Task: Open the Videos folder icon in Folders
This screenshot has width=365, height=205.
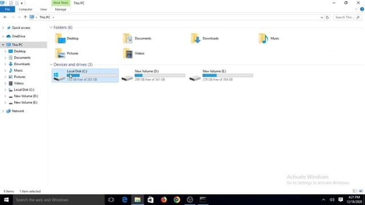Action: click(128, 54)
